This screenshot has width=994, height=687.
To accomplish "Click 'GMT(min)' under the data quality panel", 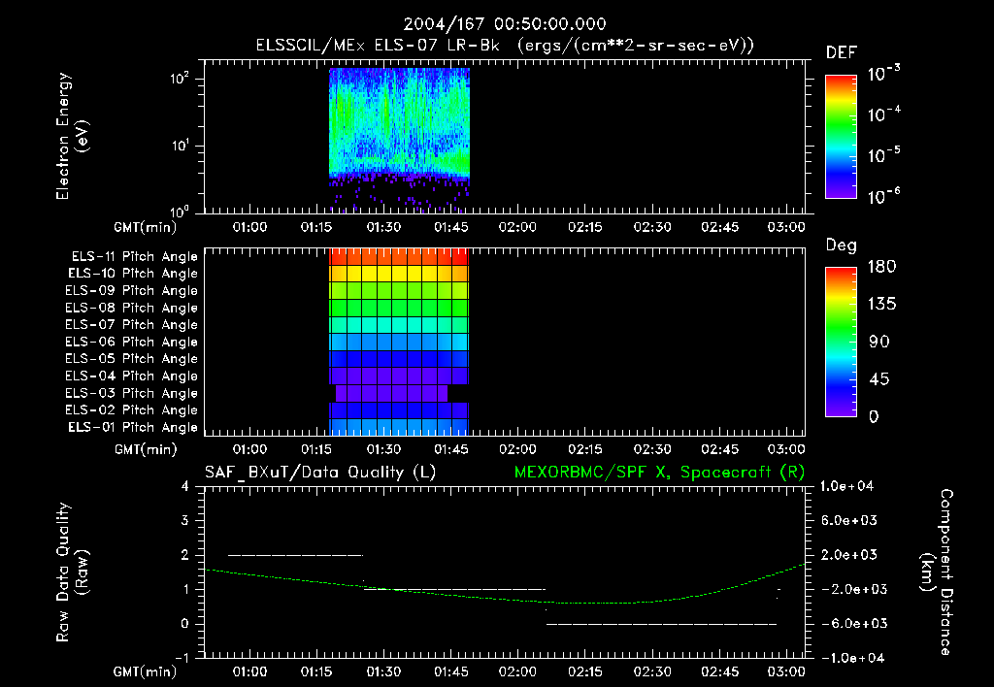I will coord(146,671).
